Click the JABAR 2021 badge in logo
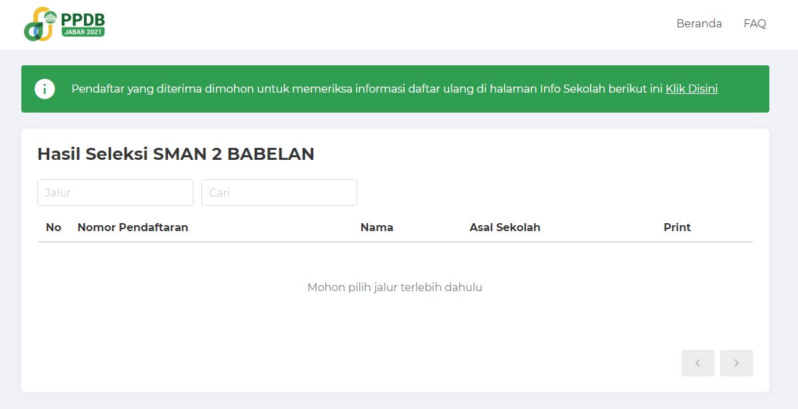The width and height of the screenshot is (798, 409). [83, 31]
